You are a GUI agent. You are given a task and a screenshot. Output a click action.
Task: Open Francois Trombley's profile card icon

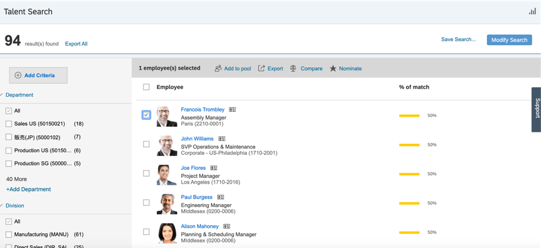pyautogui.click(x=232, y=110)
